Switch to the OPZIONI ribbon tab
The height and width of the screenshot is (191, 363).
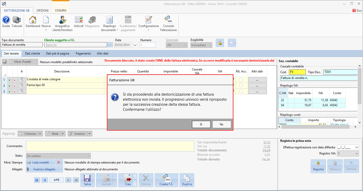click(42, 11)
